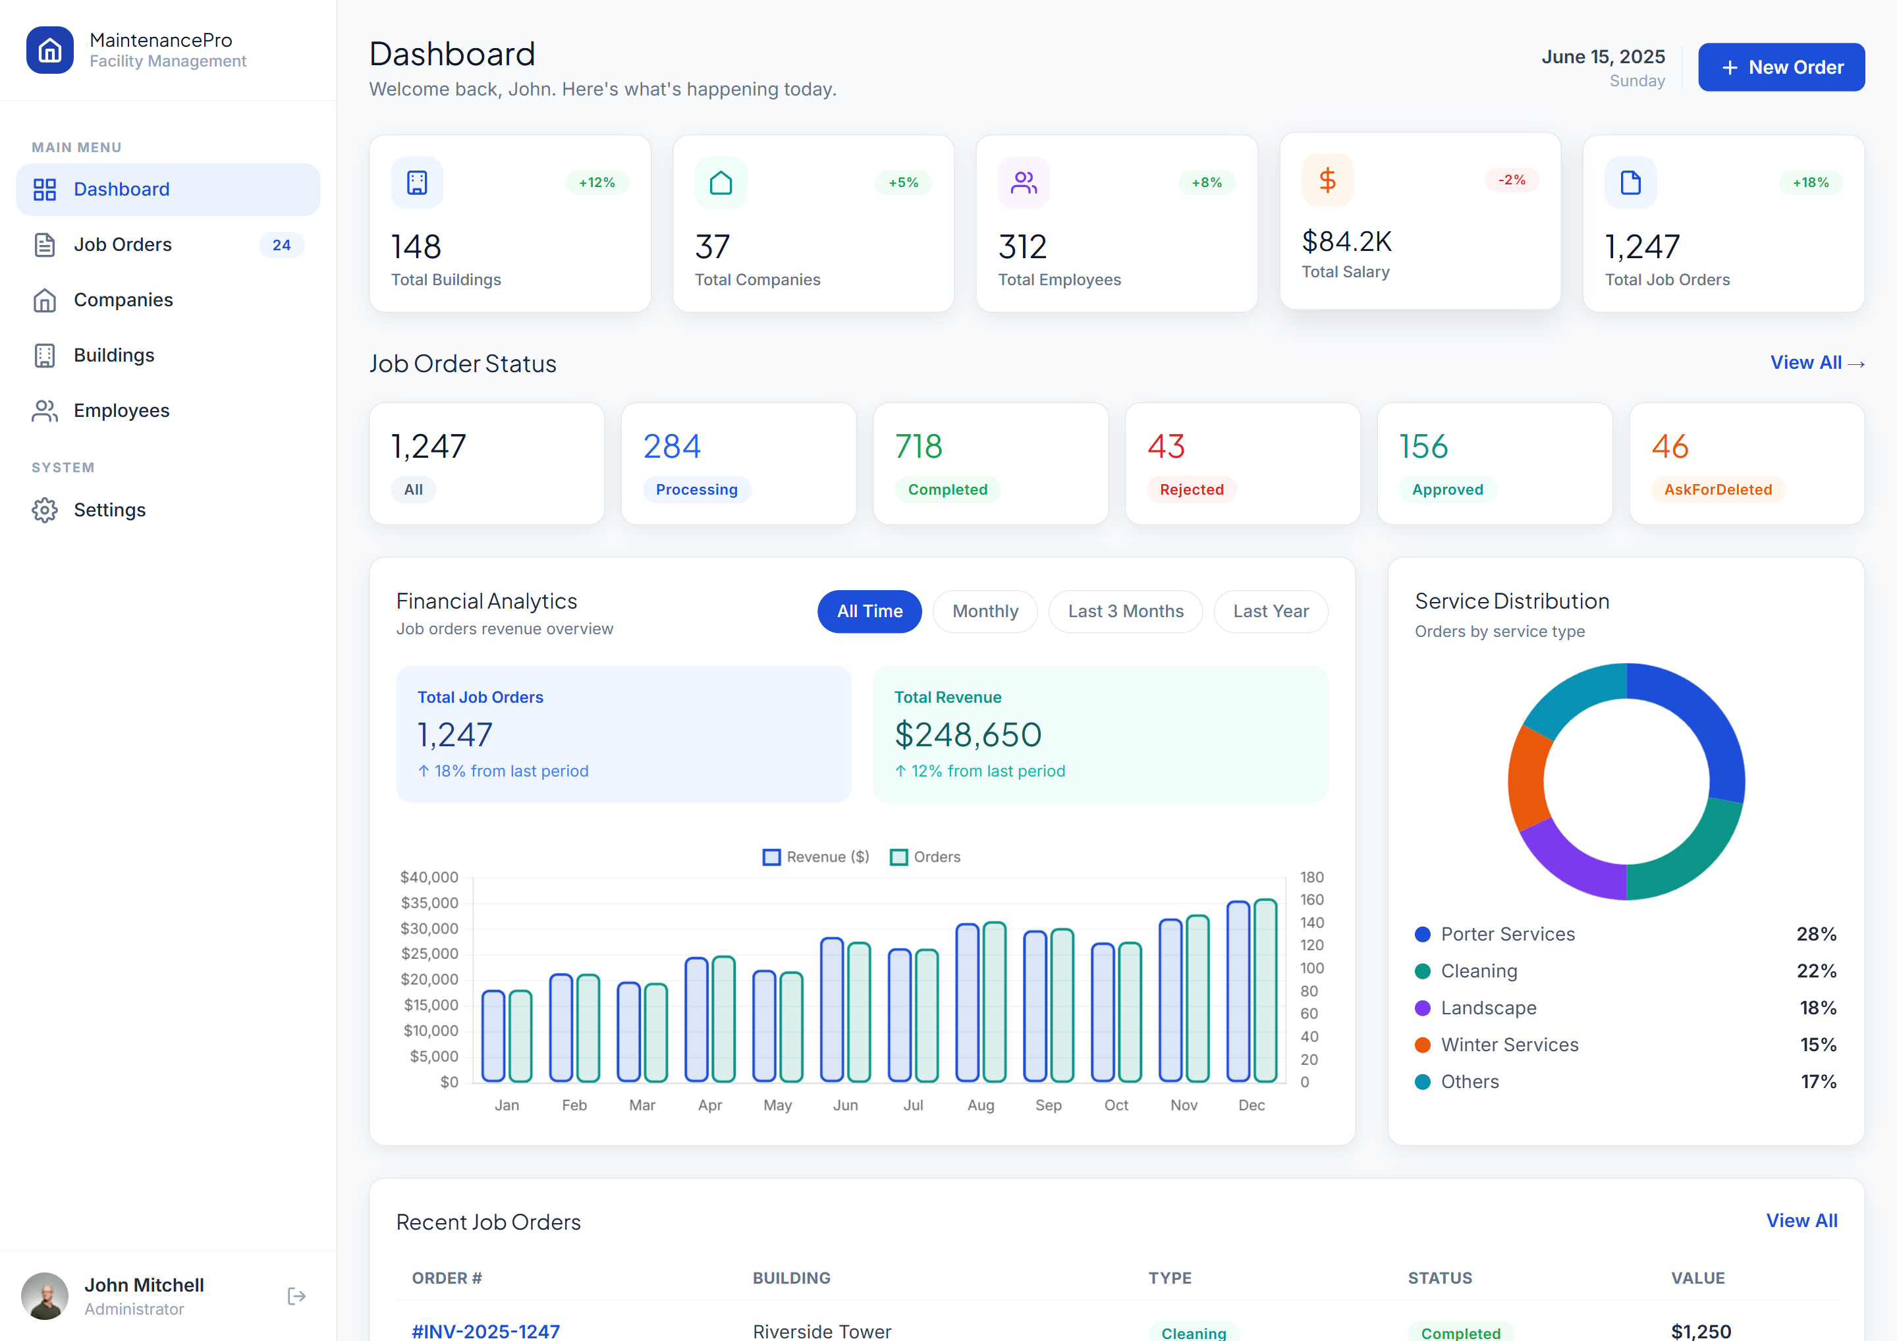The image size is (1897, 1341).
Task: Open order #INV-2025-1247 link
Action: (x=486, y=1330)
